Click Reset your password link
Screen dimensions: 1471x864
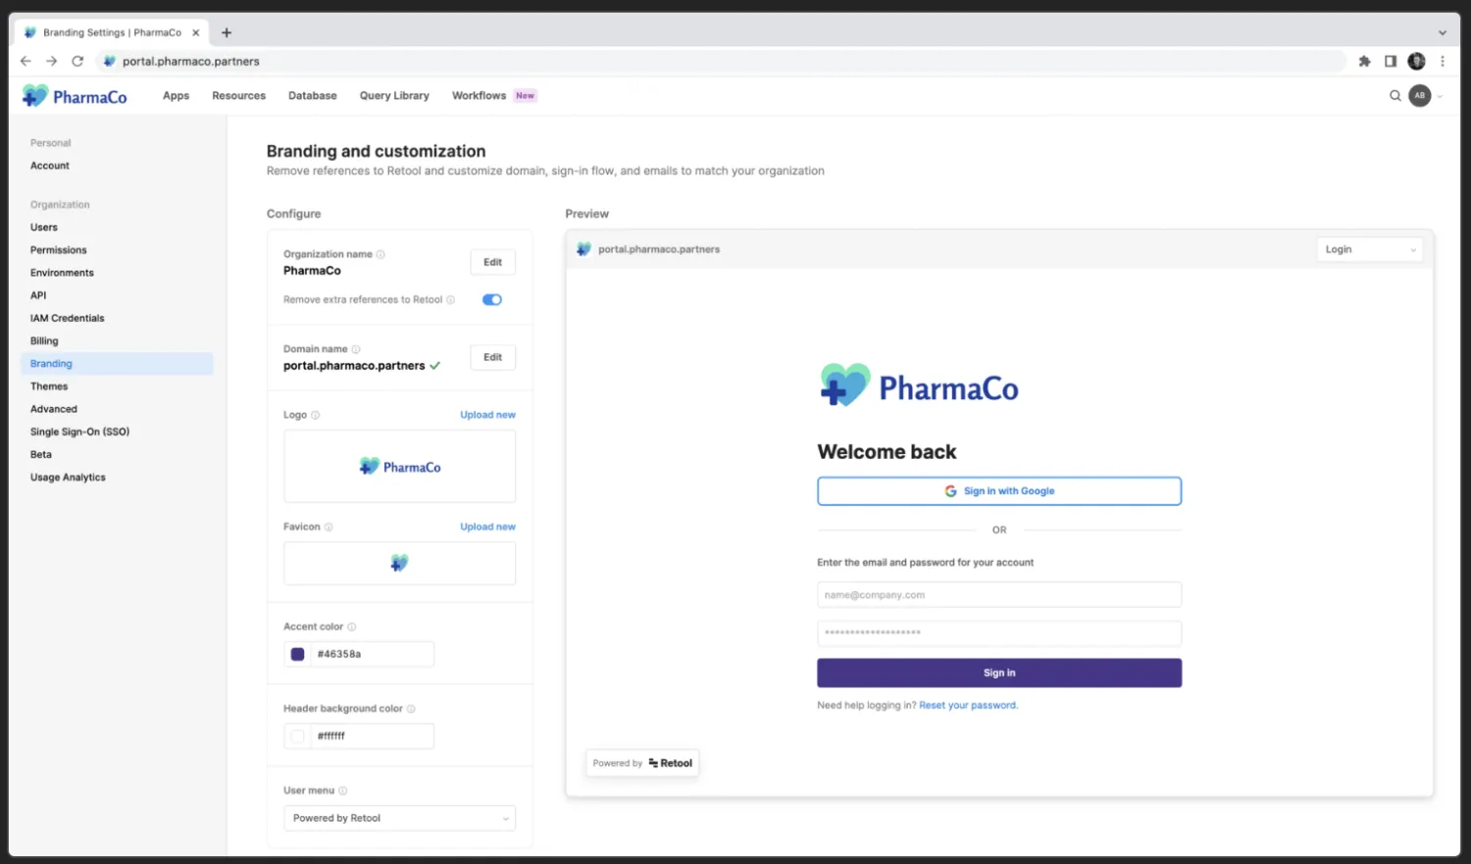click(x=968, y=705)
